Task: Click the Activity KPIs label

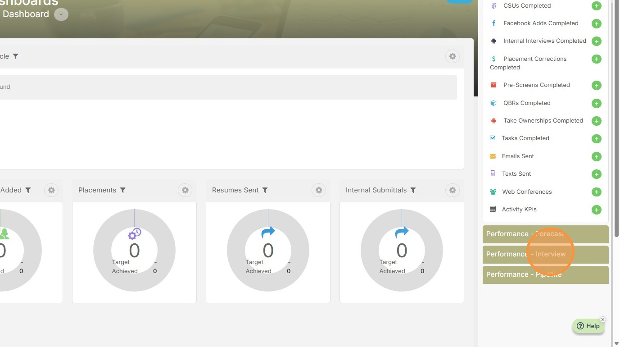Action: coord(519,210)
